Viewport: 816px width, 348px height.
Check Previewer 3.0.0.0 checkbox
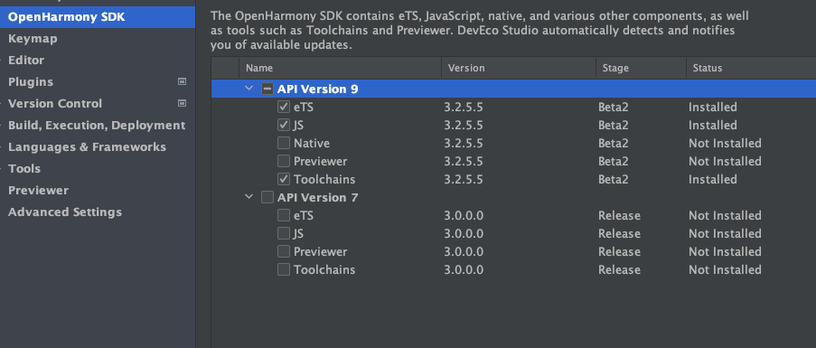point(284,252)
